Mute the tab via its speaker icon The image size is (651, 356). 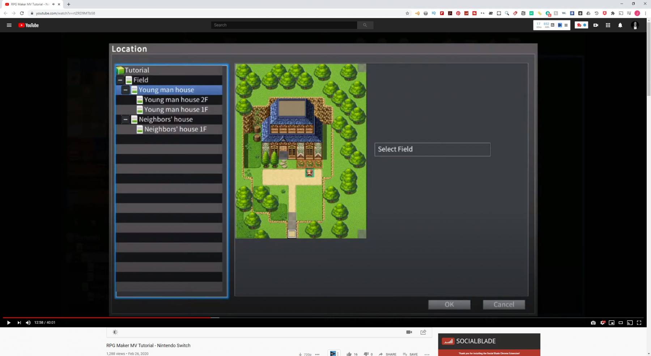click(54, 4)
